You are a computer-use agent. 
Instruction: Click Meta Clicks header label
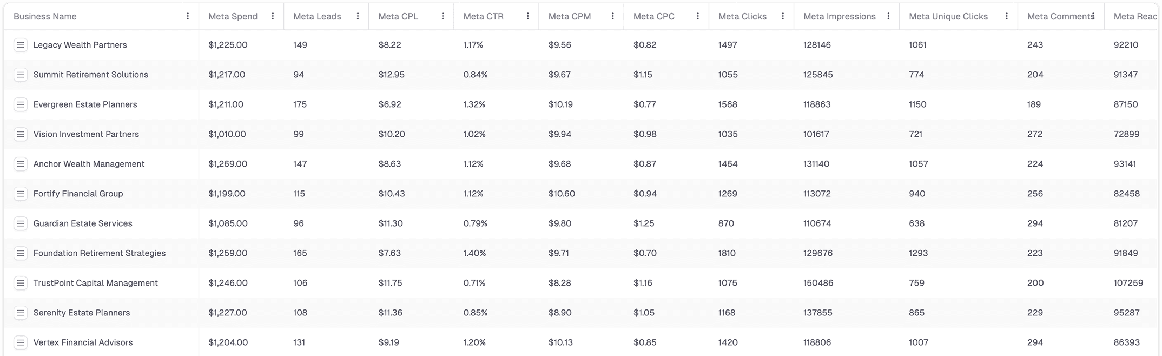click(742, 16)
